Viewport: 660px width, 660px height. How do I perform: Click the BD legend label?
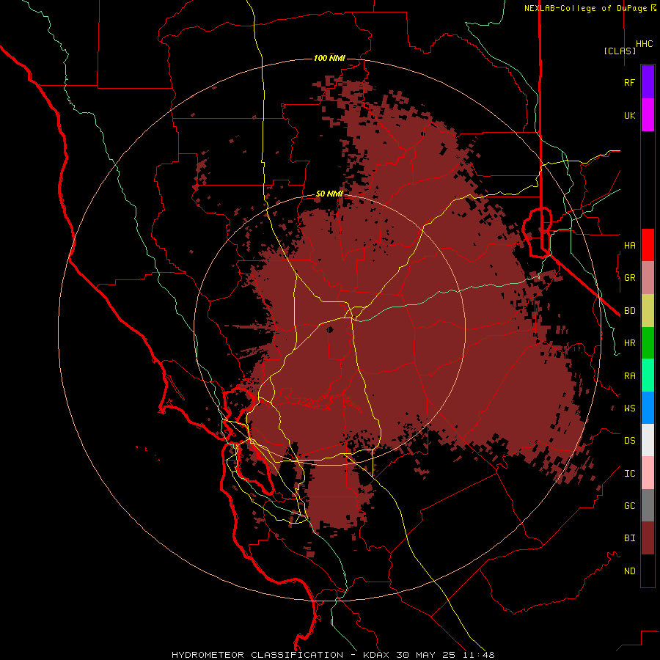point(629,311)
